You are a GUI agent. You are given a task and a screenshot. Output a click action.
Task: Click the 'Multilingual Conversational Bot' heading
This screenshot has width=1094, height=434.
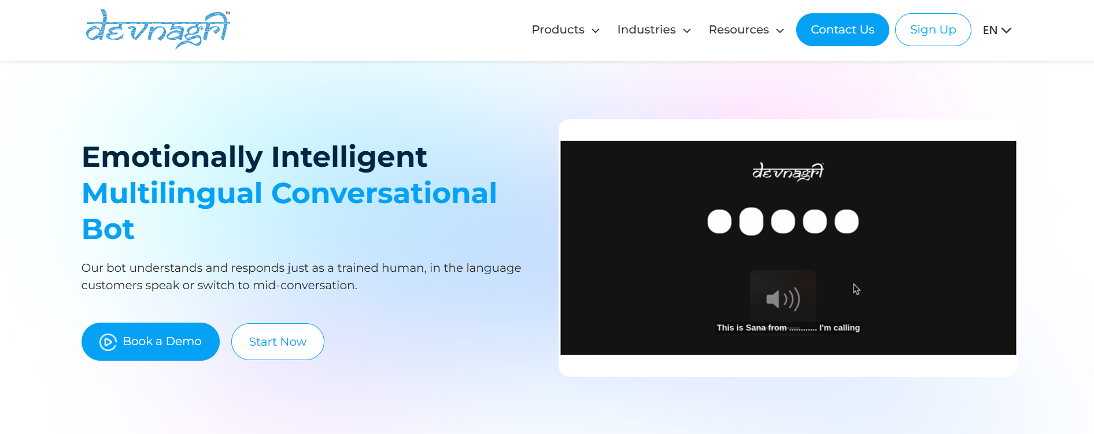tap(289, 211)
